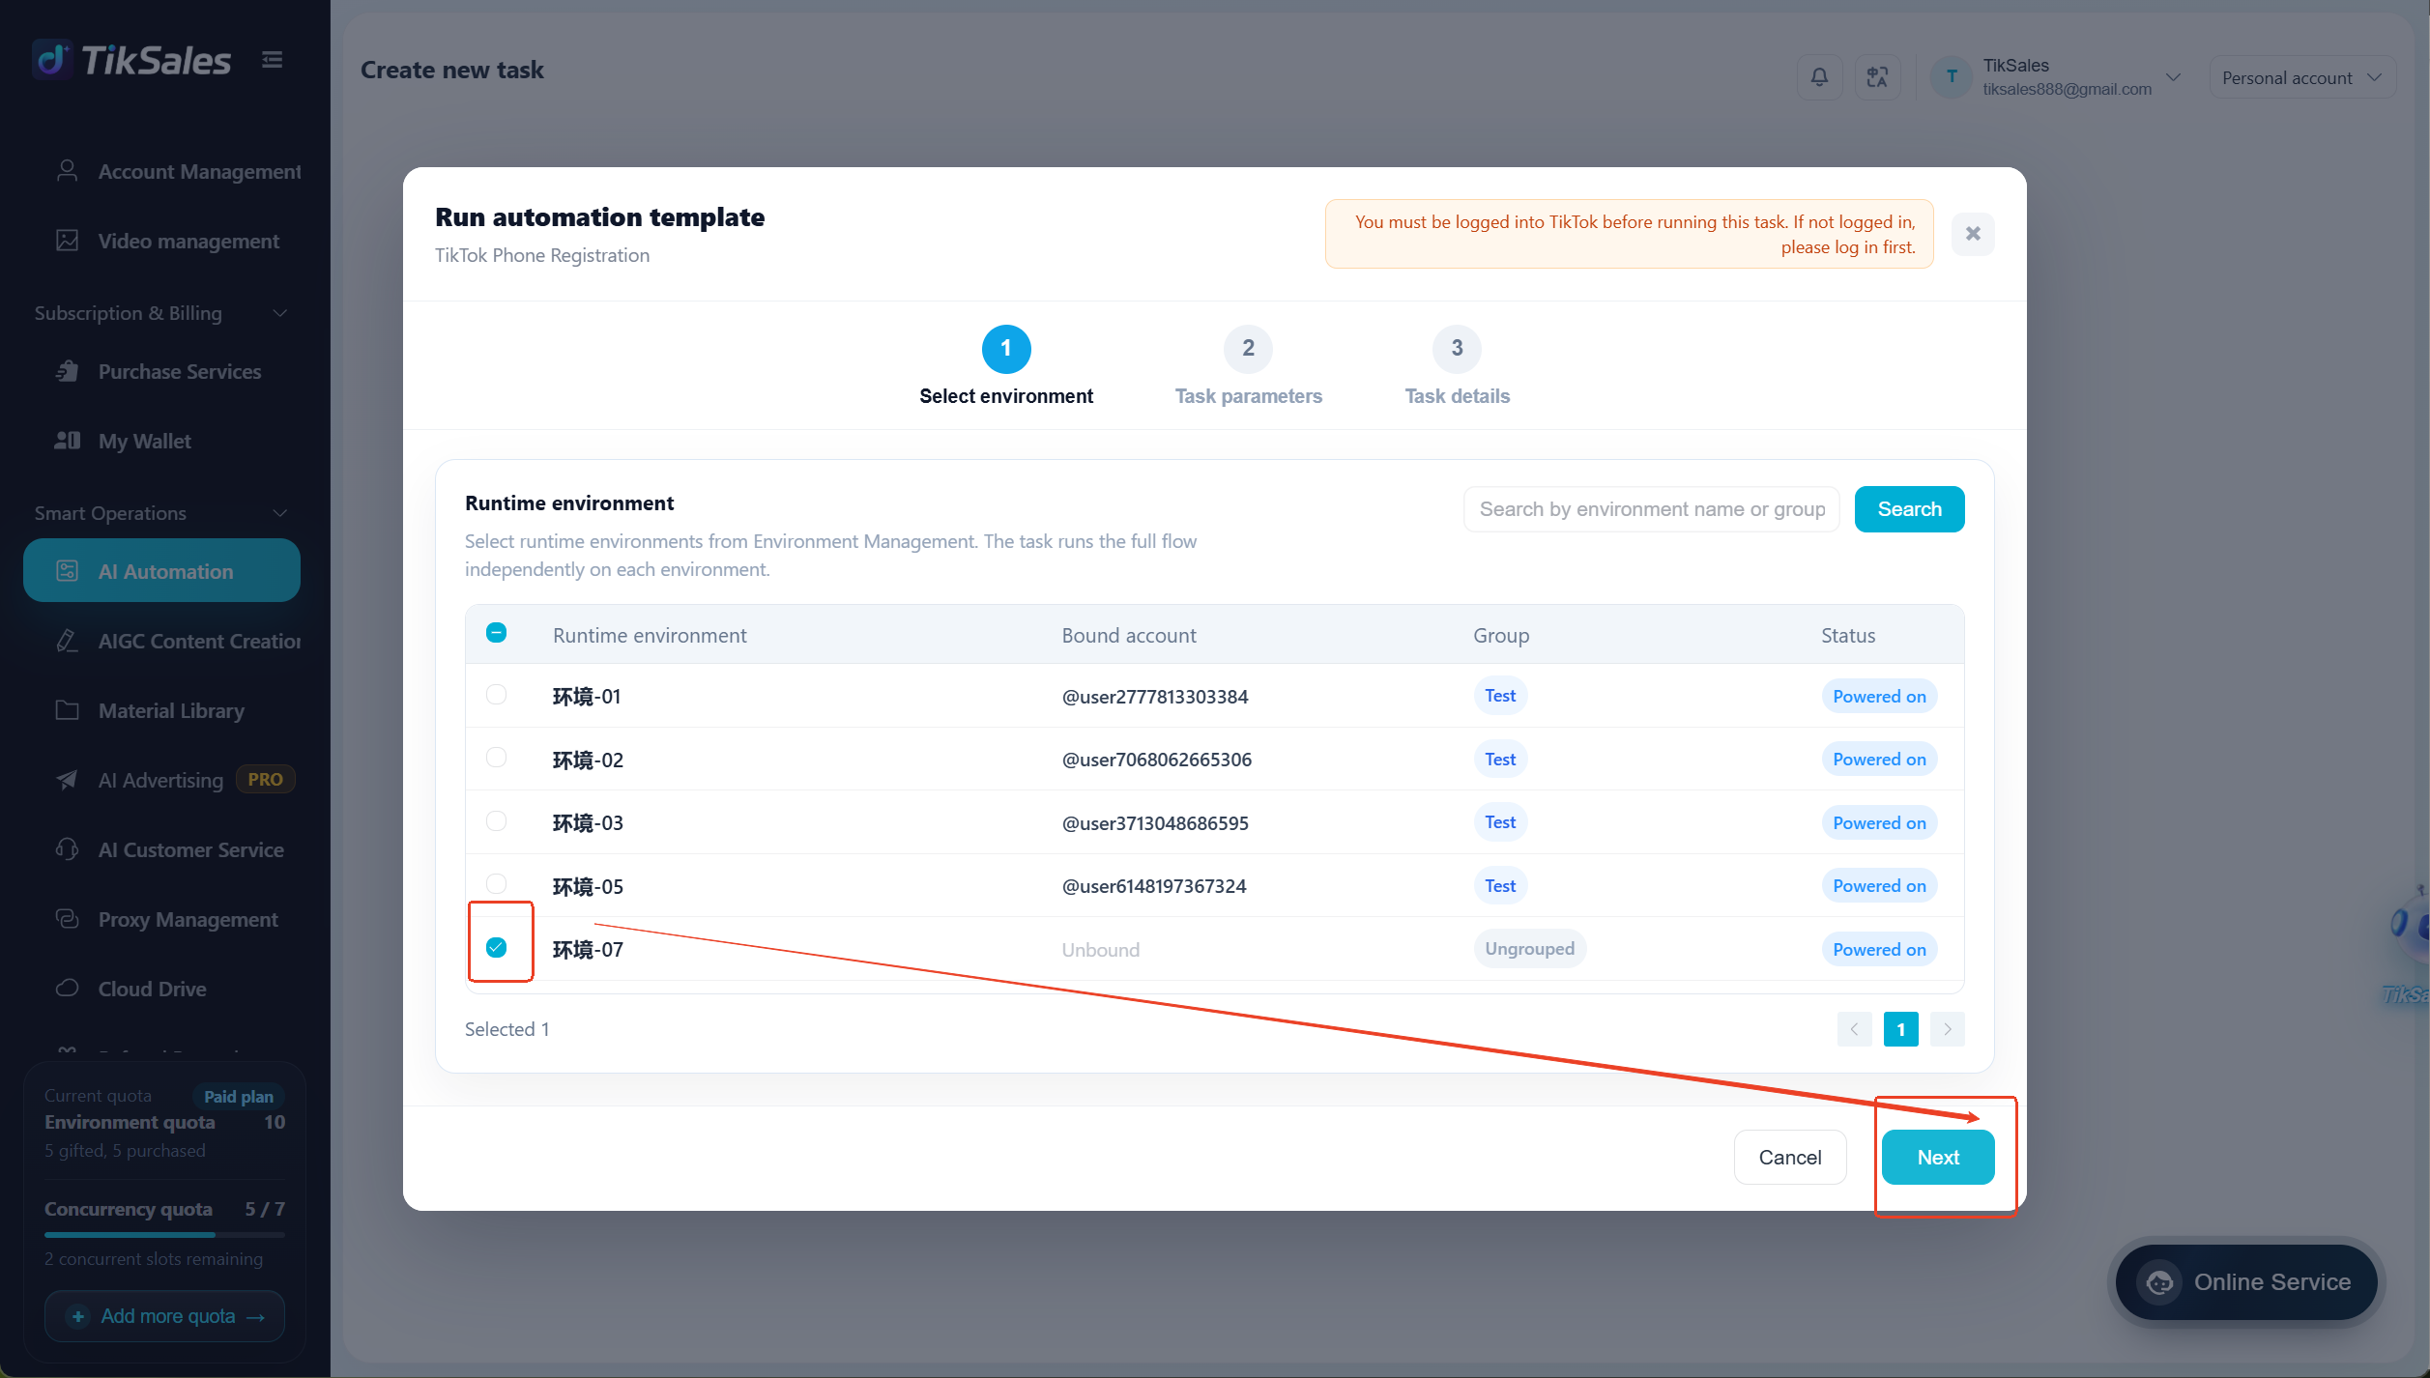
Task: Go to step 3 Task details
Action: click(x=1457, y=366)
